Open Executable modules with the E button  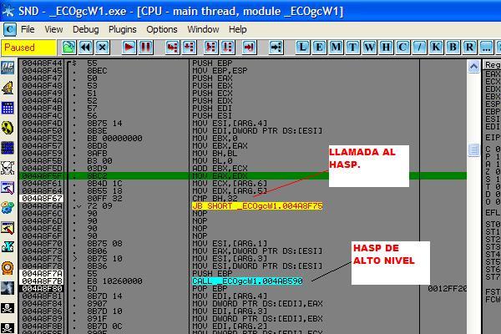pyautogui.click(x=319, y=48)
